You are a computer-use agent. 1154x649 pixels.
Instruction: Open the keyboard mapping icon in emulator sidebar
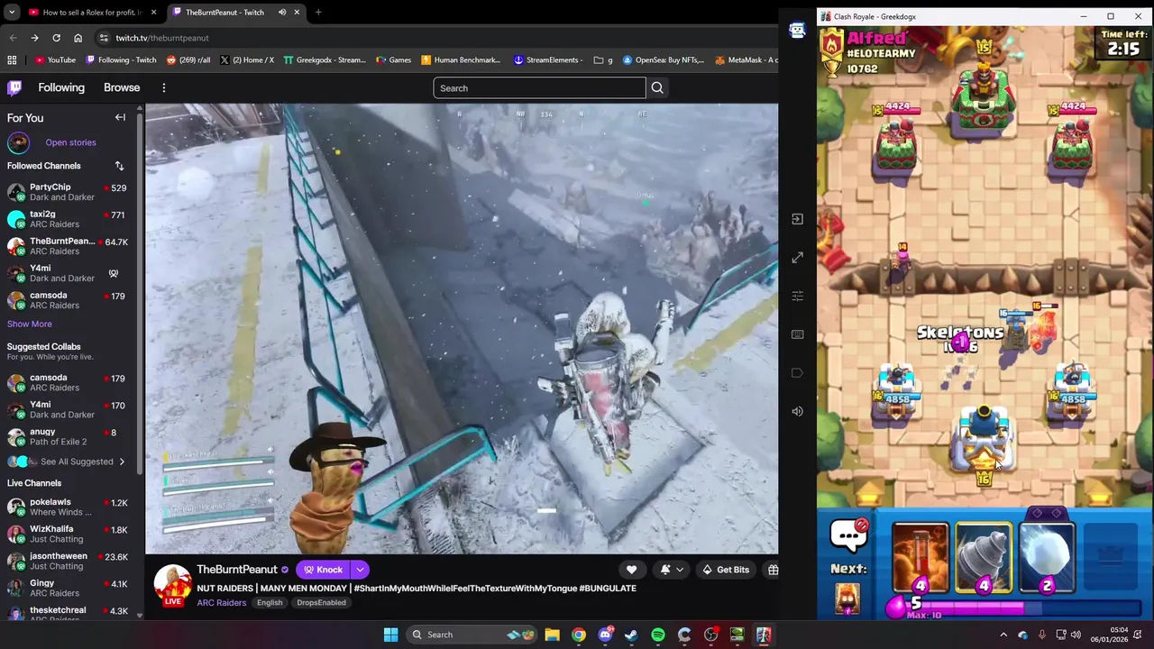click(x=797, y=334)
